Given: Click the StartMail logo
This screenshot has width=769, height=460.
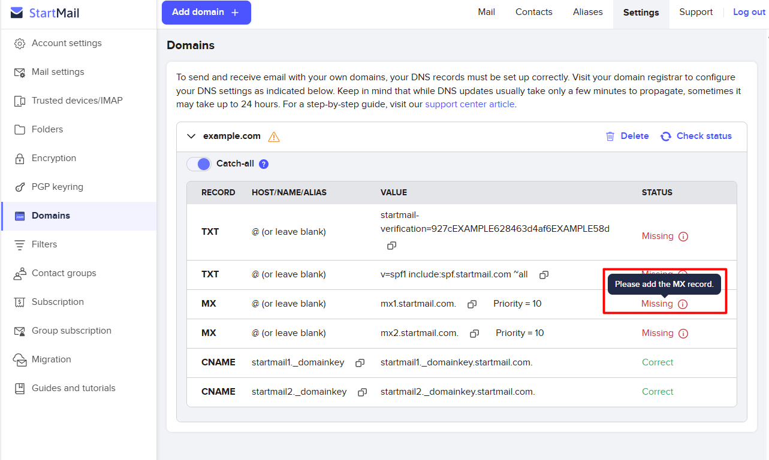Looking at the screenshot, I should point(45,13).
